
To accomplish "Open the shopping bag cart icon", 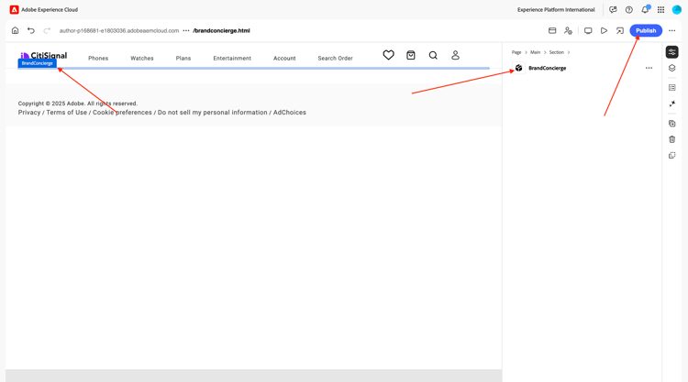I will [411, 55].
